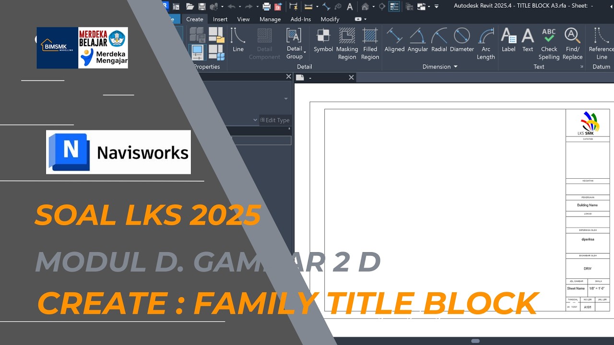Screen dimensions: 614x345
Task: Toggle the Thin Lines icon
Action: (394, 6)
